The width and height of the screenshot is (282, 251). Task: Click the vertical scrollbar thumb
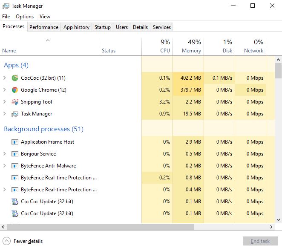click(278, 71)
